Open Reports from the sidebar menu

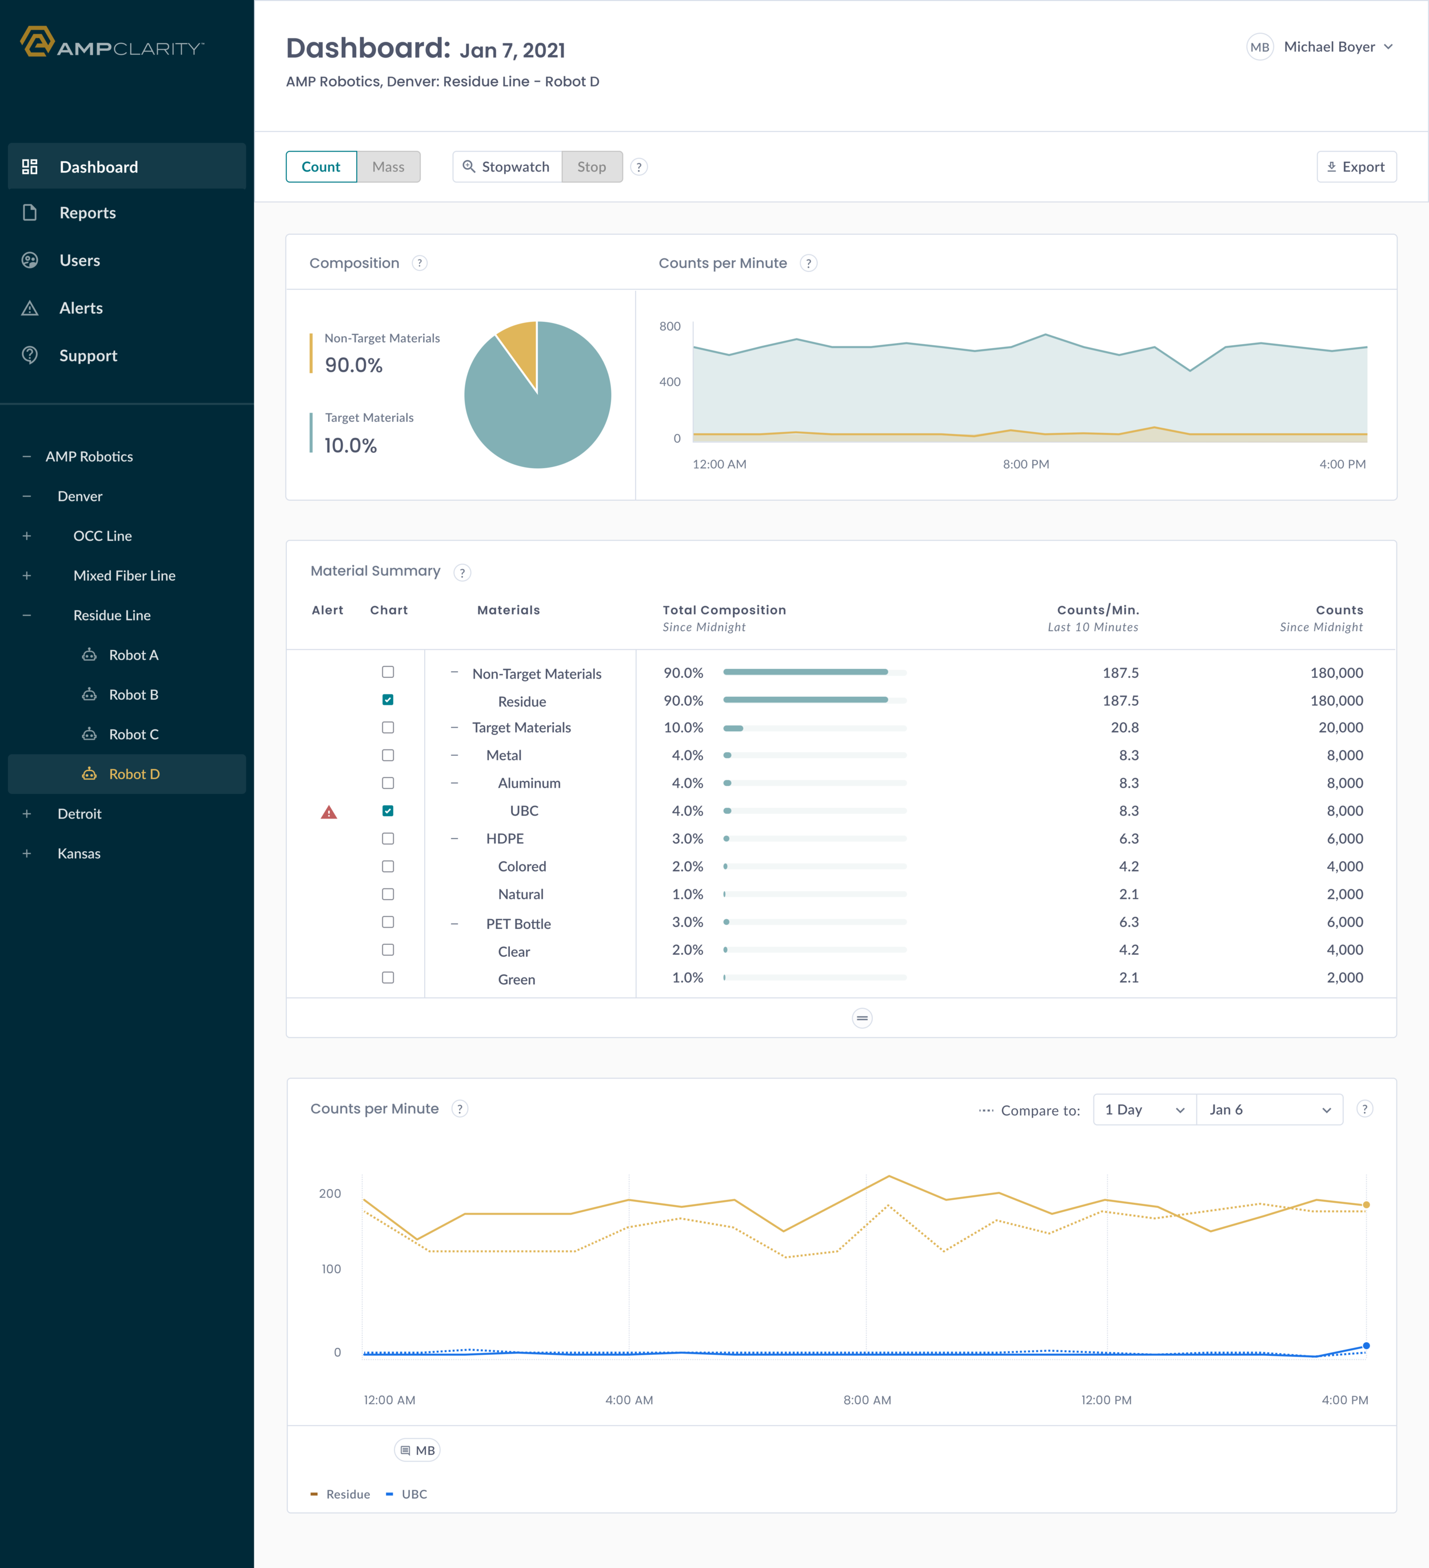(x=87, y=213)
